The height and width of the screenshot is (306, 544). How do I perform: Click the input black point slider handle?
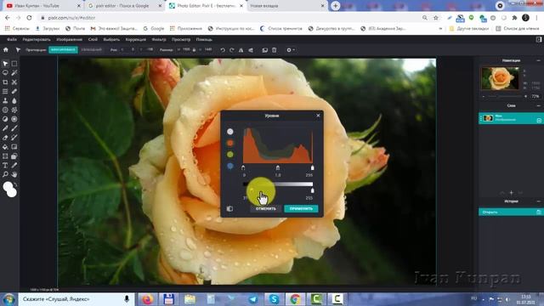[x=243, y=168]
